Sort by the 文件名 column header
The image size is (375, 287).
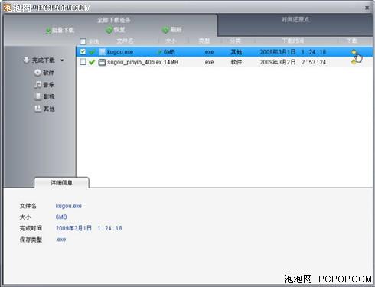pyautogui.click(x=125, y=41)
